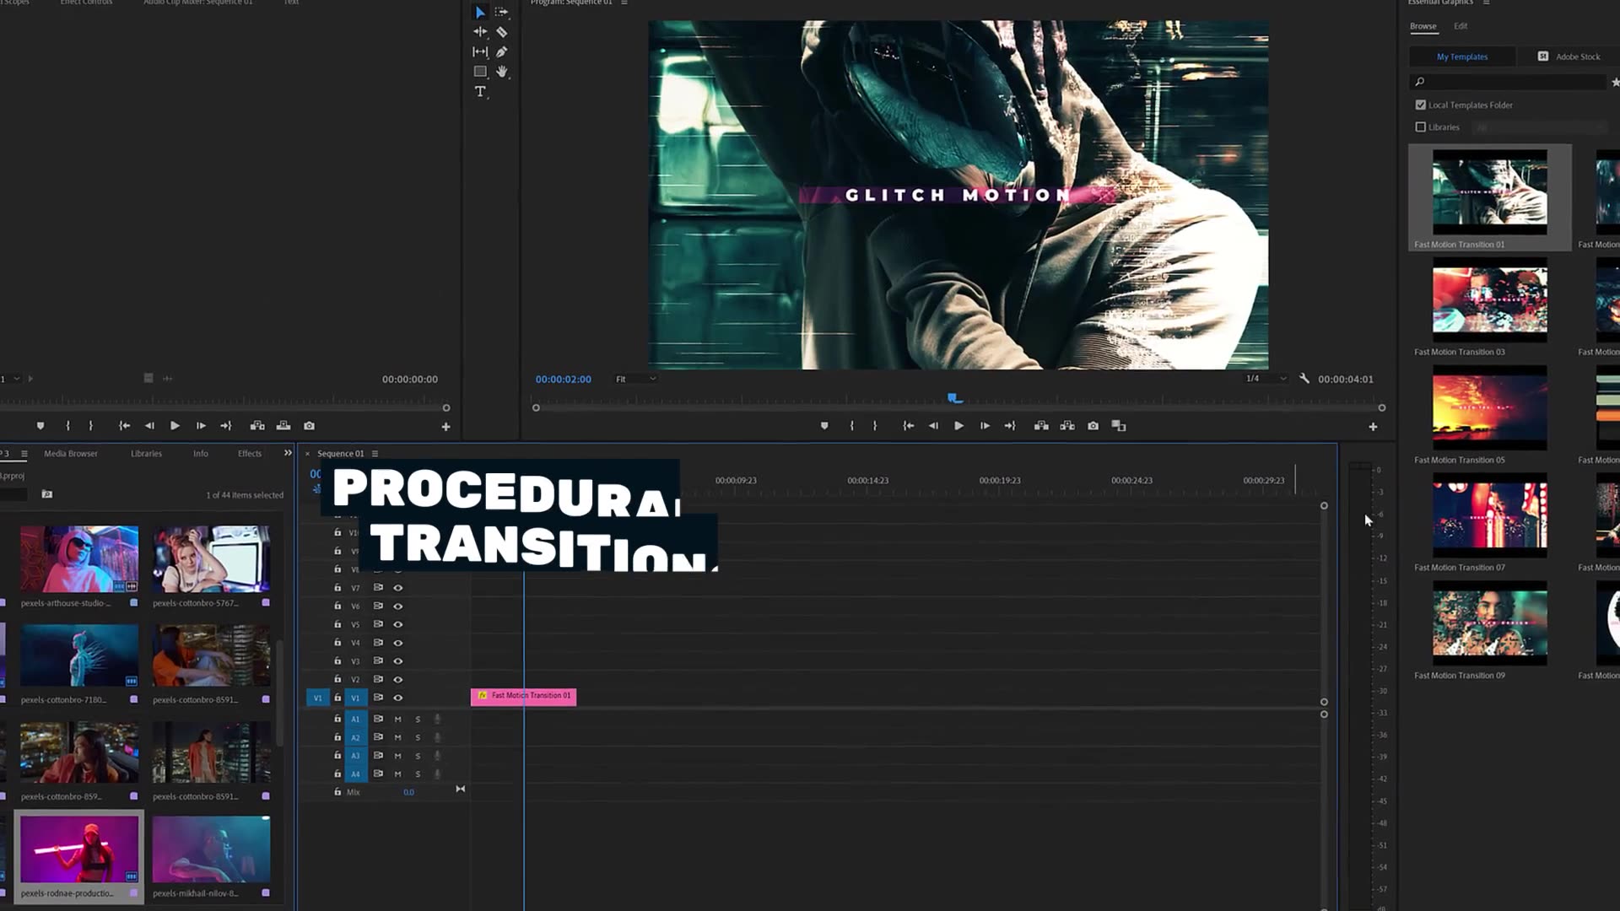Select the Type tool
Screen dimensions: 1620x911
click(x=480, y=92)
